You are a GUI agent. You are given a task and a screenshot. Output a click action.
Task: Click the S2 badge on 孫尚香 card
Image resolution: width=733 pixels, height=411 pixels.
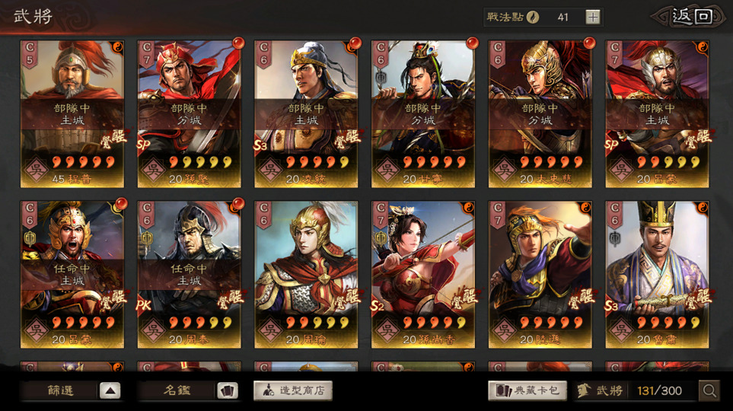click(378, 306)
